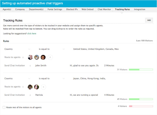
Task: Select the blonde woman agent avatar
Action: [x=37, y=57]
